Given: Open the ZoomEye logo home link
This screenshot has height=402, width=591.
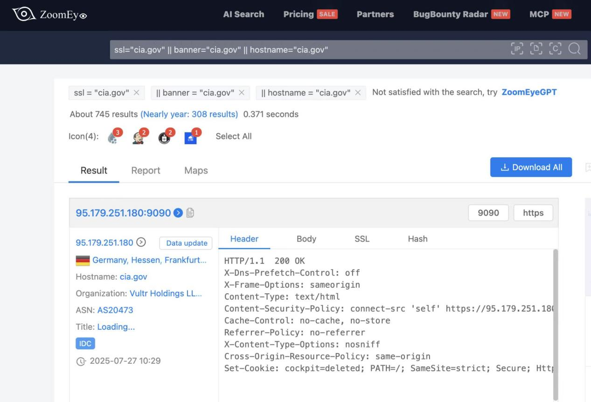Looking at the screenshot, I should (x=50, y=14).
